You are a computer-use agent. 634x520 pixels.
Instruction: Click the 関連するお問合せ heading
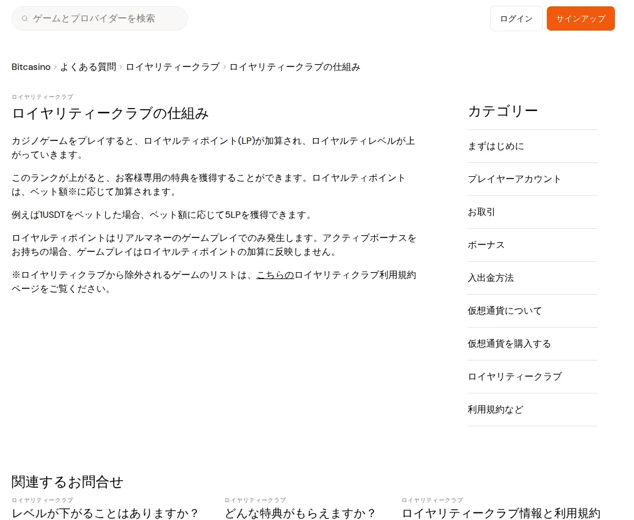[67, 482]
